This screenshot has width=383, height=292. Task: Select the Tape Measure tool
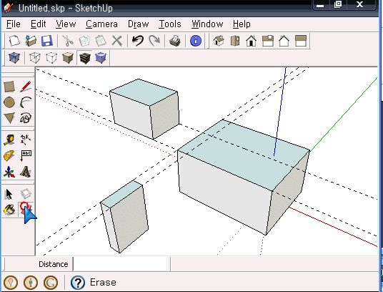[9, 140]
